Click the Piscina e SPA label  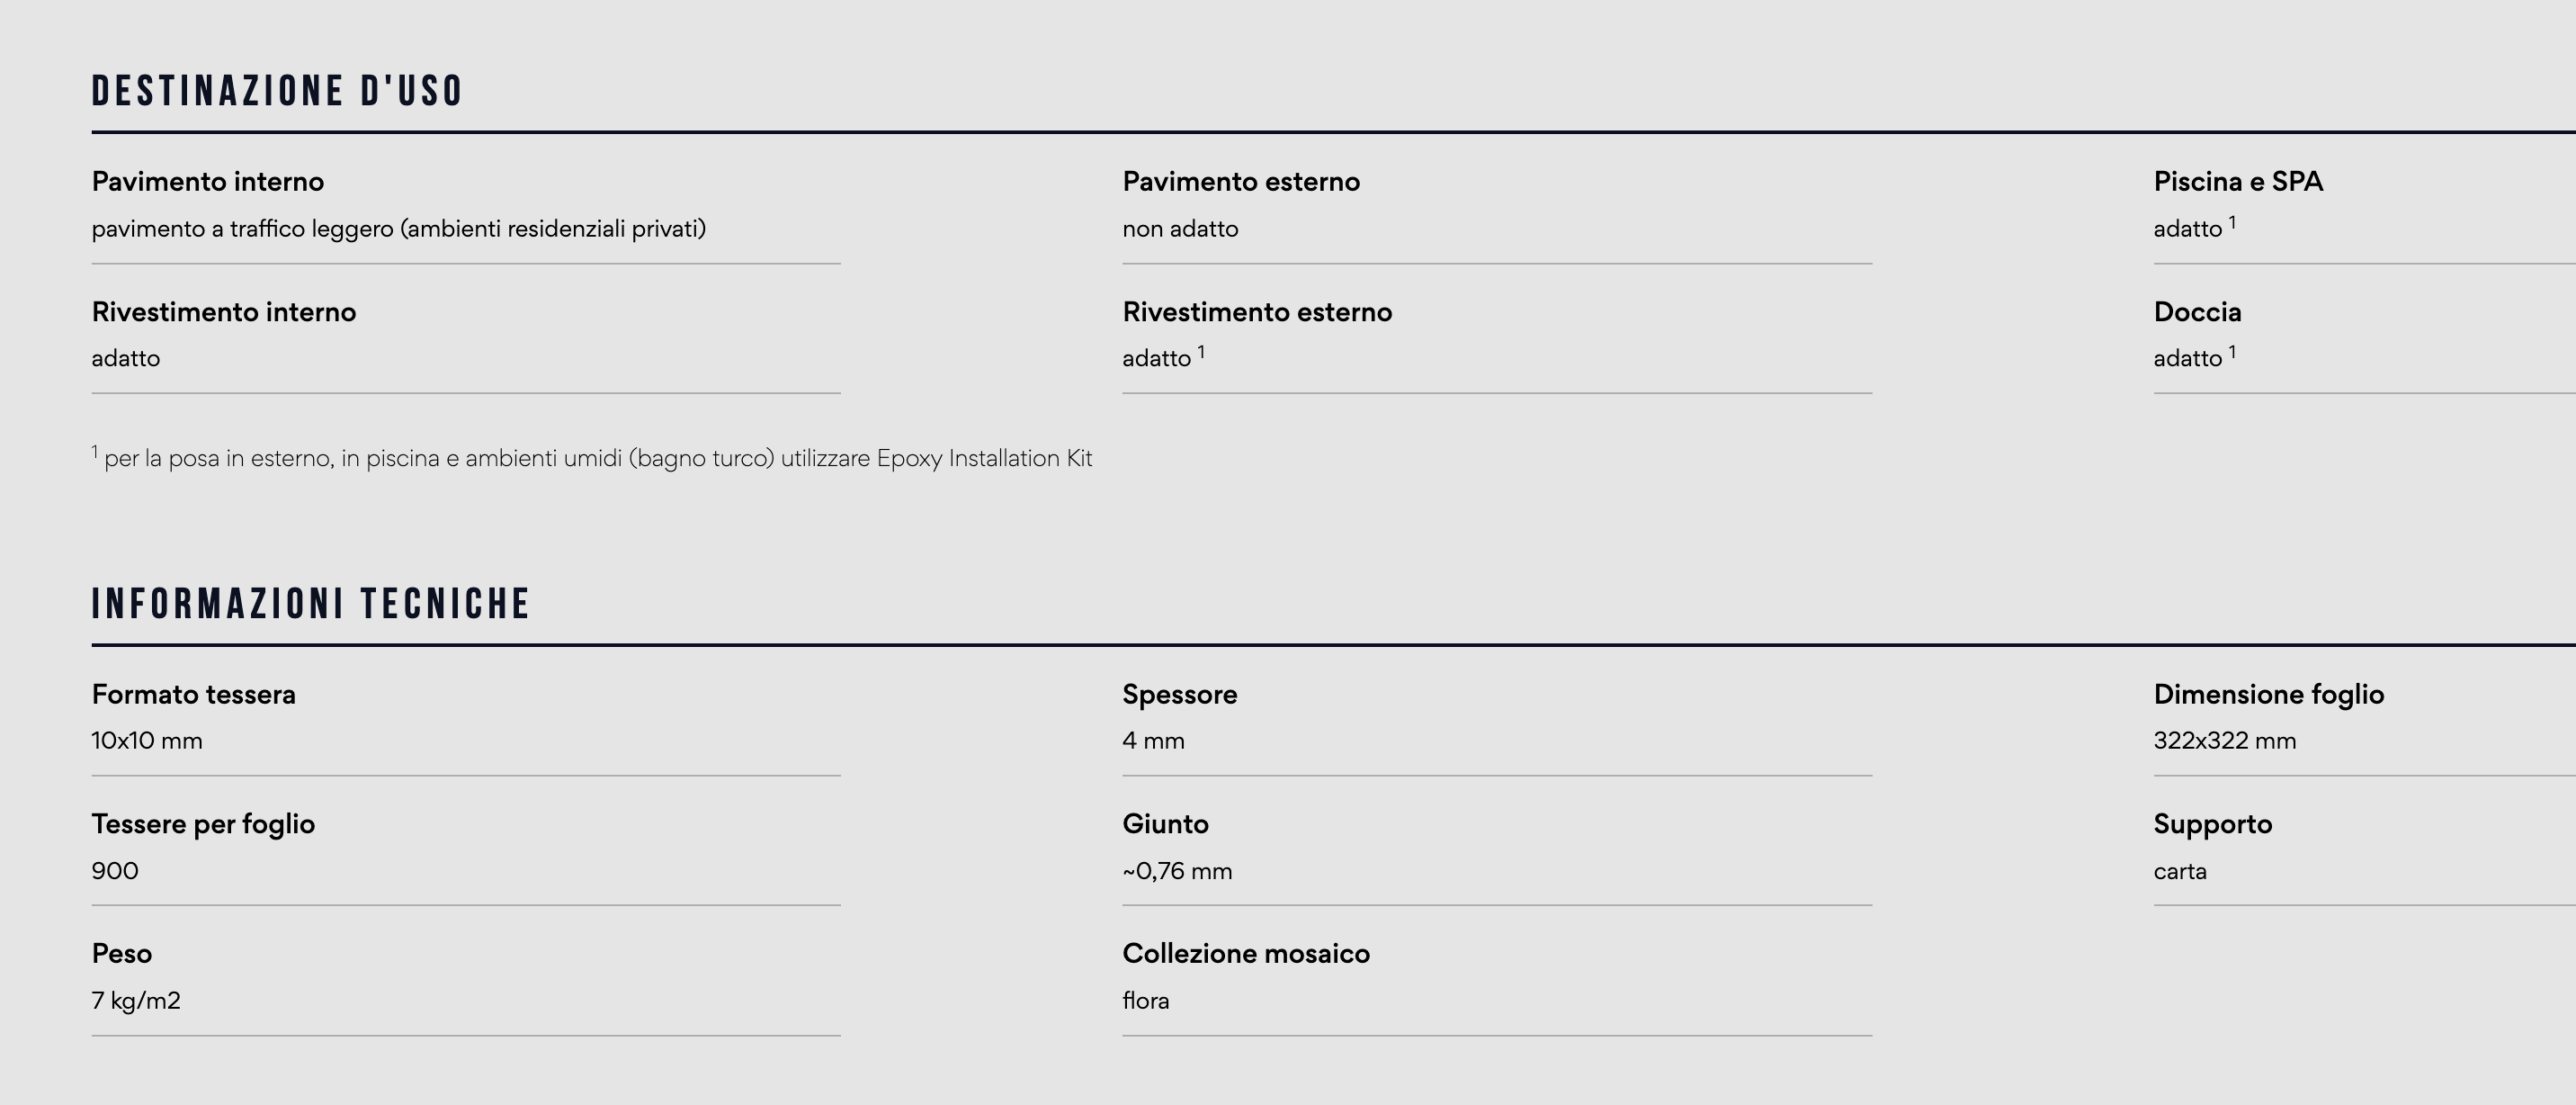[x=2238, y=182]
